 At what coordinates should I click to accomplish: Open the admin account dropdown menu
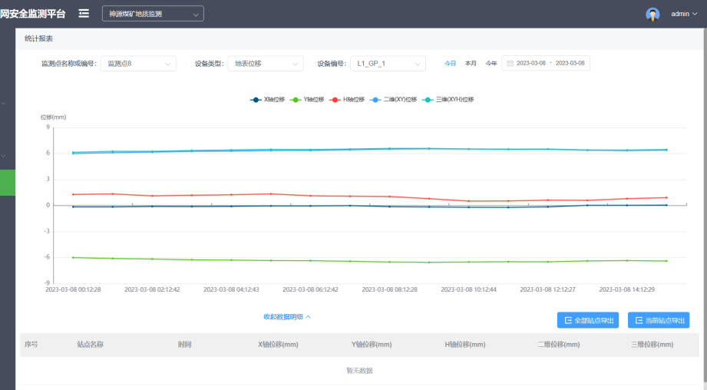click(683, 14)
